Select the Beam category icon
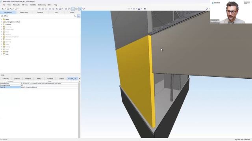252x141 pixels. coord(4,19)
